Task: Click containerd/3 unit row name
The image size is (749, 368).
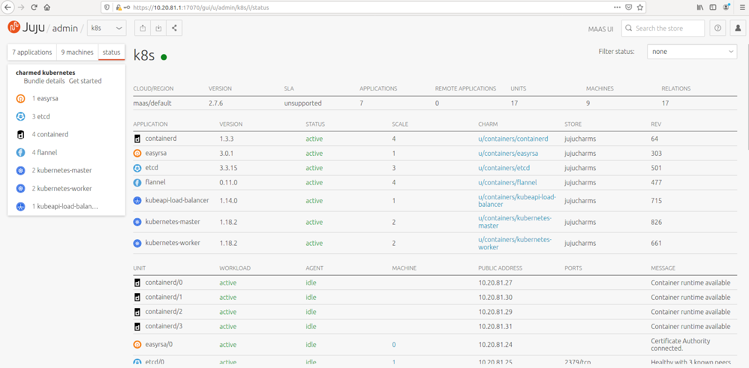Action: point(164,326)
